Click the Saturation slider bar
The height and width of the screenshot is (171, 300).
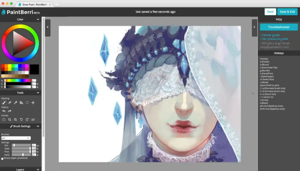pos(18,83)
